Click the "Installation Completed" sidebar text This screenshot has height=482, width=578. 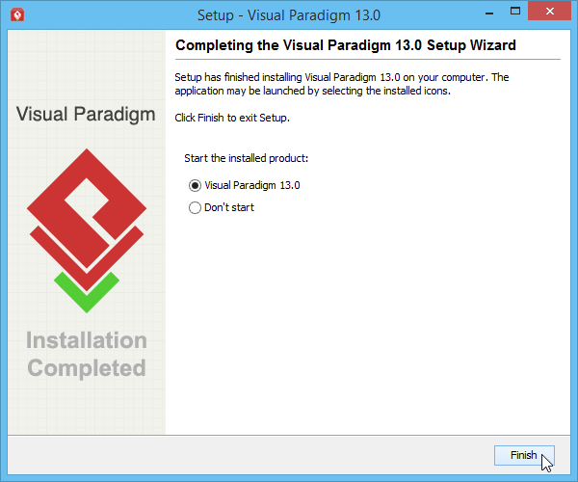tap(87, 354)
